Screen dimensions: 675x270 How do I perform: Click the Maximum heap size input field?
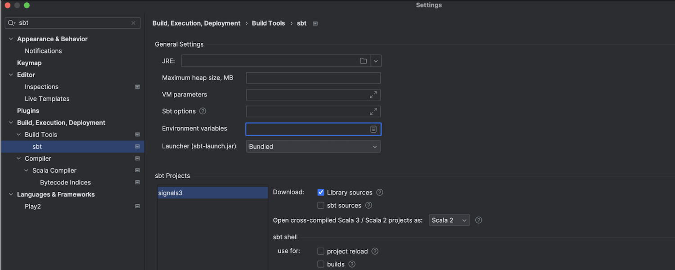(313, 78)
